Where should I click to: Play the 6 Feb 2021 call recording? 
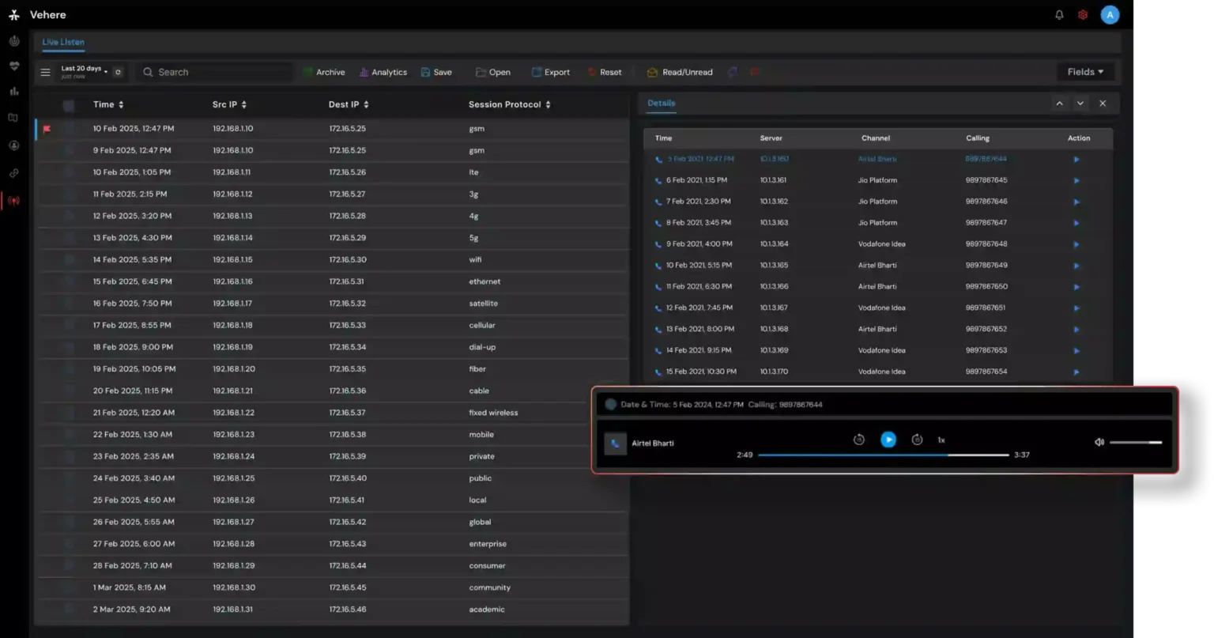[x=1076, y=180]
